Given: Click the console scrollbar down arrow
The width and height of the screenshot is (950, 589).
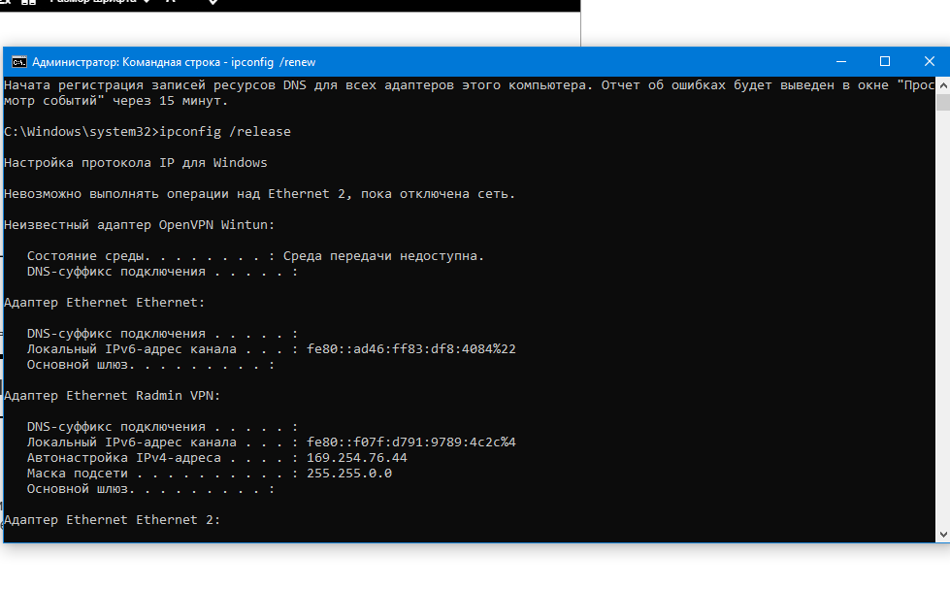Looking at the screenshot, I should coord(942,534).
